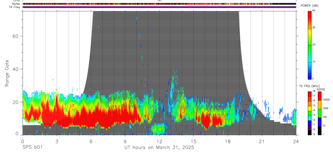The height and width of the screenshot is (153, 333).
Task: Click the NOISE color scale bar
Action: [x=320, y=113]
